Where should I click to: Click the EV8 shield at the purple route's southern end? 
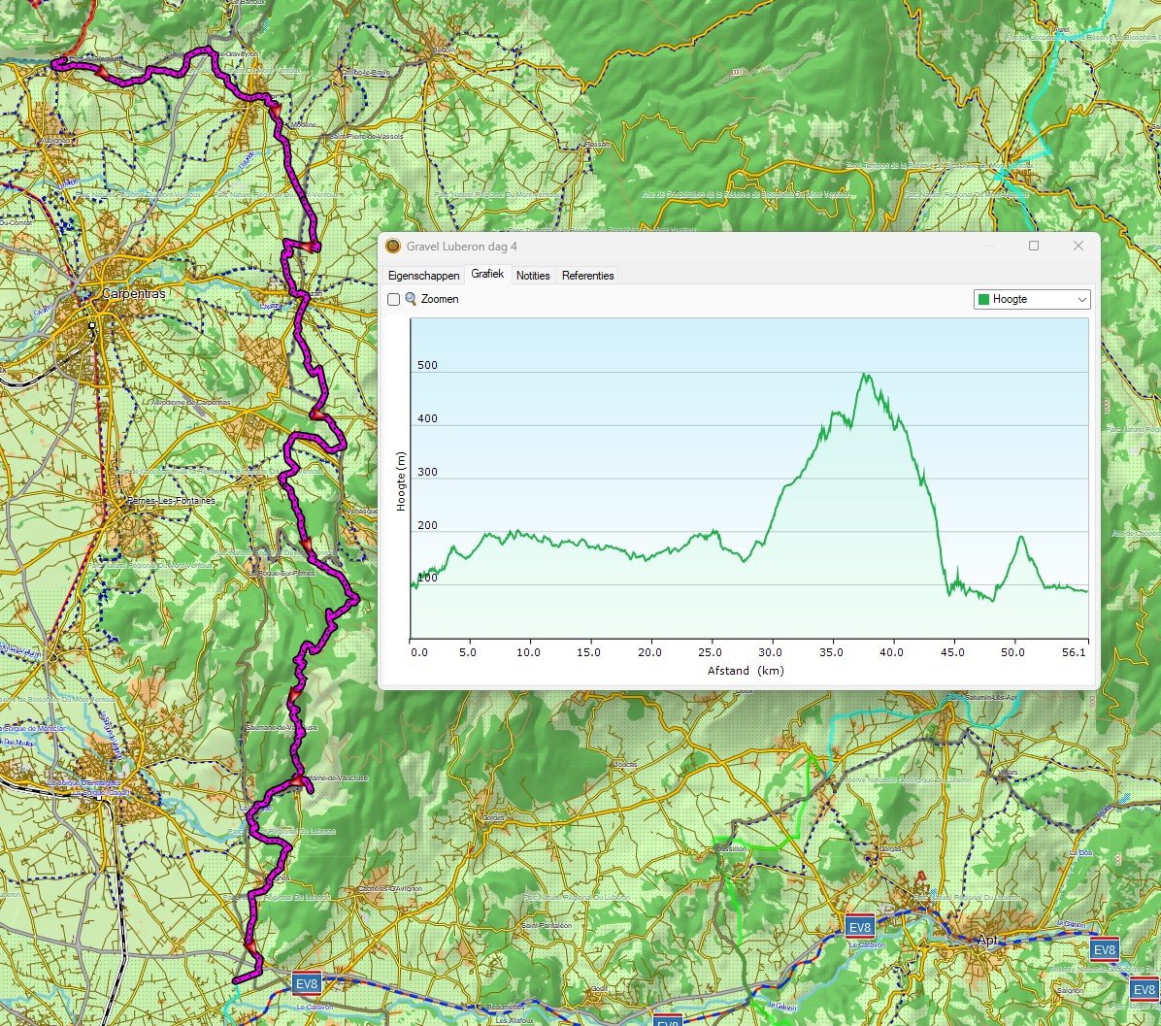point(307,984)
